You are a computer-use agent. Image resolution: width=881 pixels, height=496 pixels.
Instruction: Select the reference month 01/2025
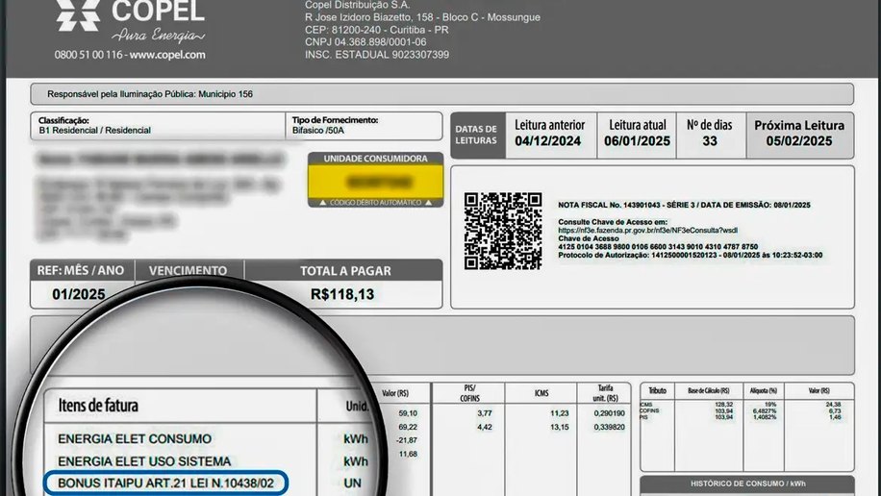[79, 294]
